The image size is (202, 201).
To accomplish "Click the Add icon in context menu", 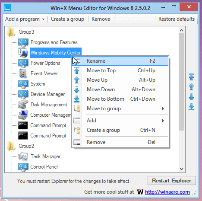I will [x=77, y=121].
